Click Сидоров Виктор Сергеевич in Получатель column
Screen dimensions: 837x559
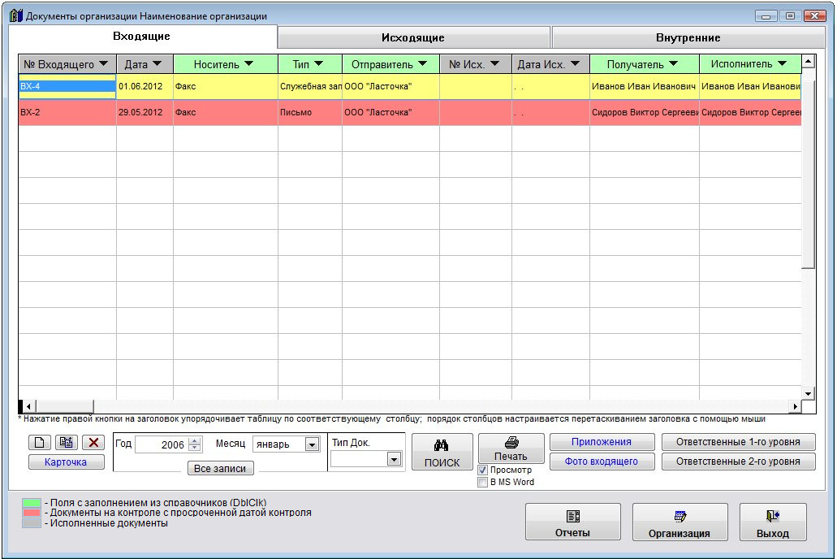(x=645, y=112)
